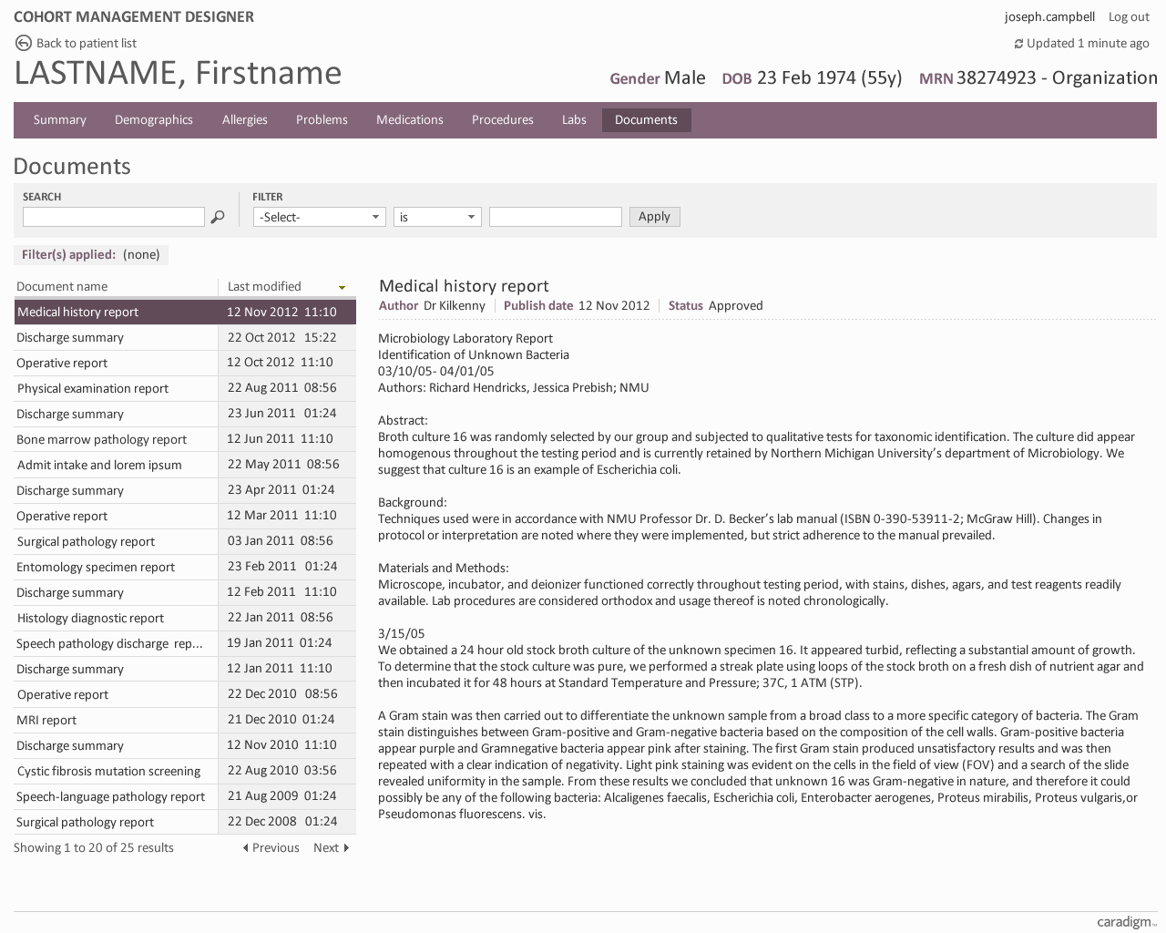Screen dimensions: 1166x933
Task: Click the Filter(s) applied (none) tag
Action: 90,255
